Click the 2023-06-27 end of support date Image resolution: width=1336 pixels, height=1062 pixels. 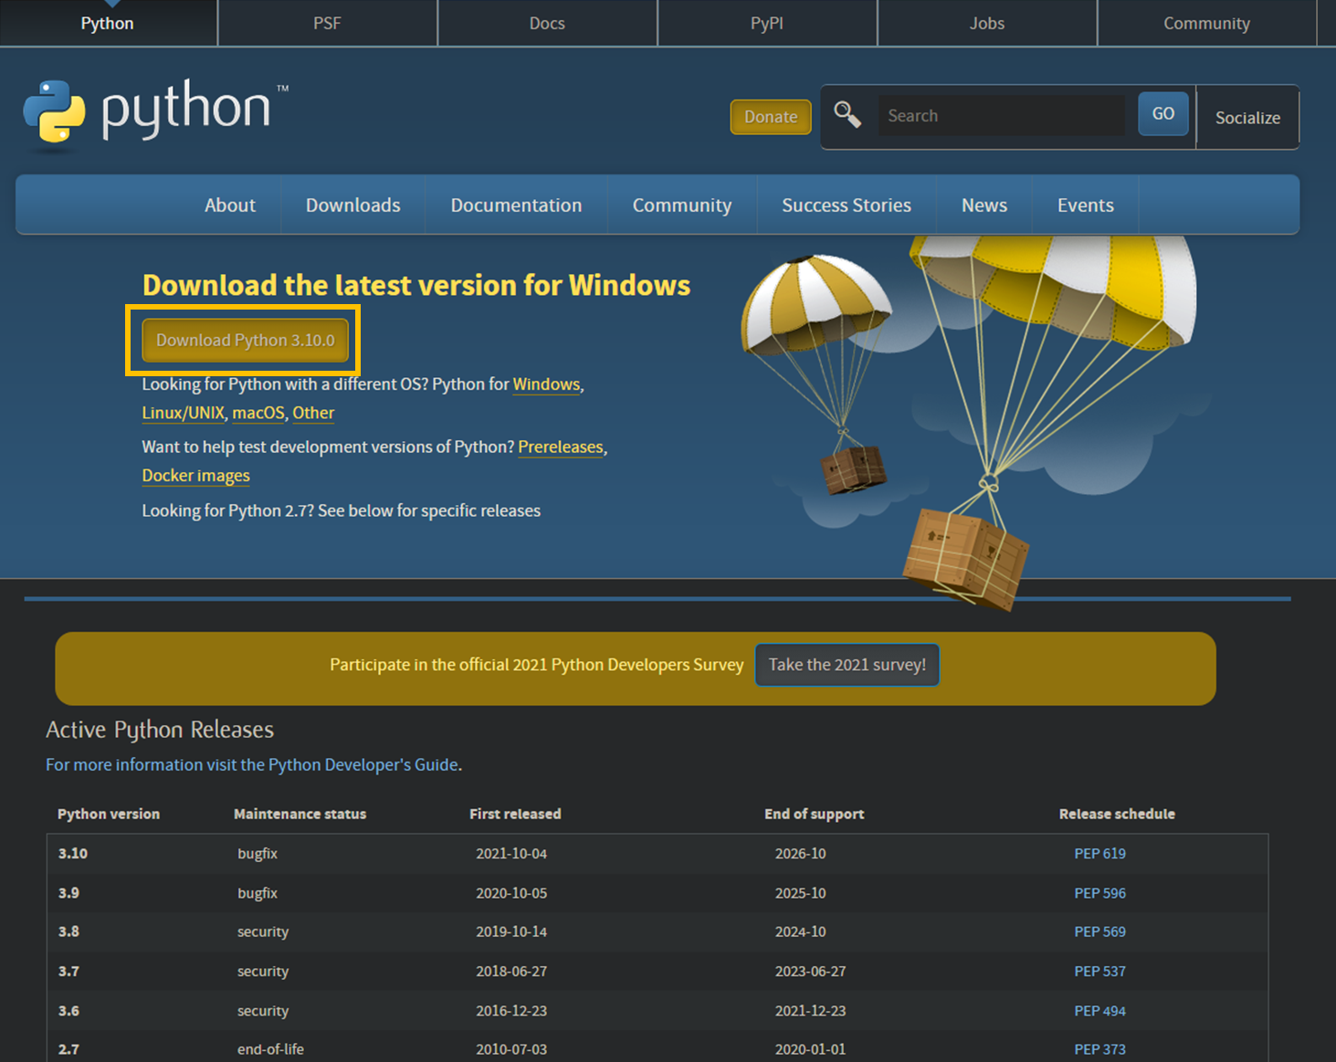point(810,972)
